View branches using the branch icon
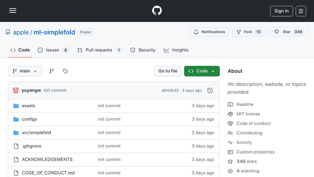This screenshot has height=177, width=314. tap(52, 71)
